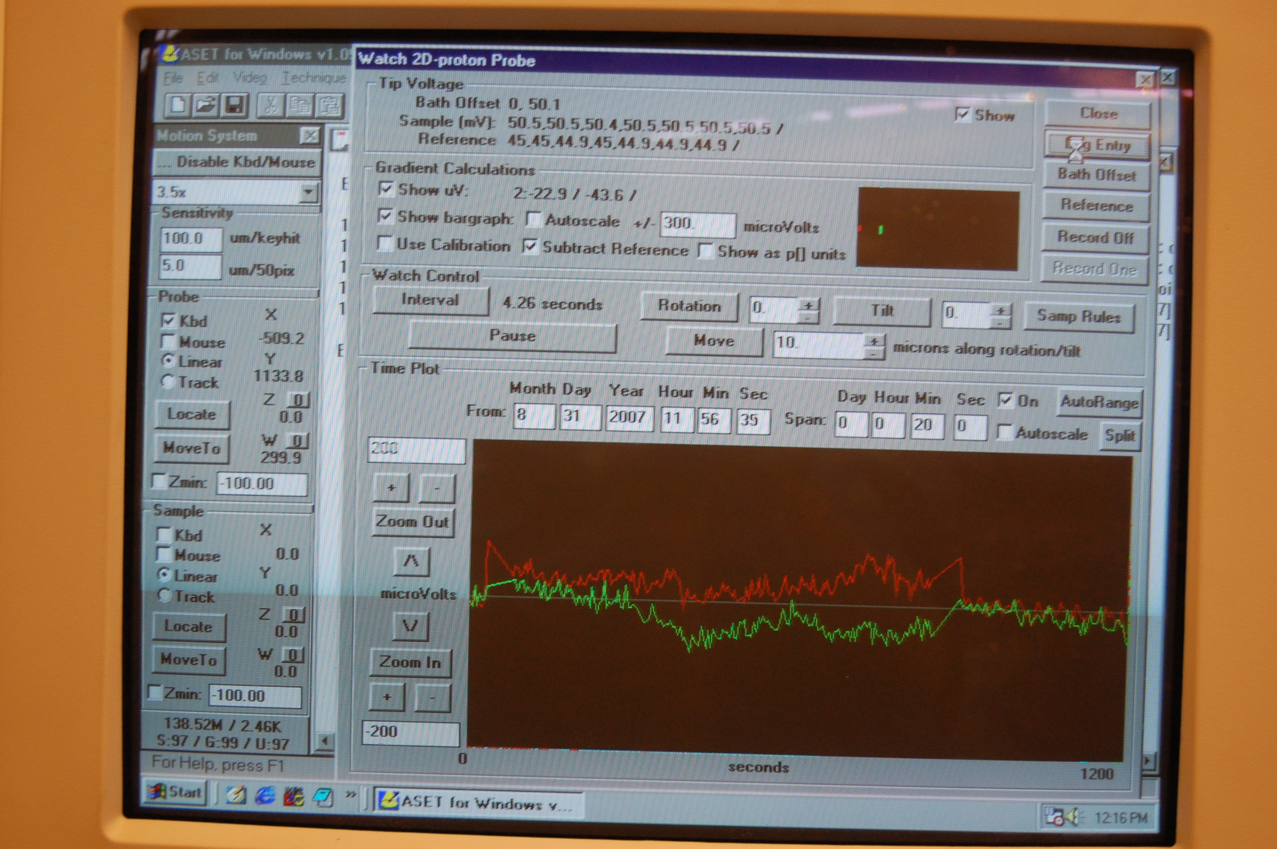The width and height of the screenshot is (1277, 849).
Task: Click the Open file toolbar icon
Action: [x=206, y=104]
